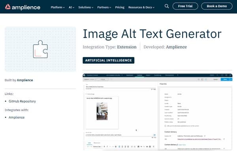Click the Free Trial button
The image size is (237, 154).
[x=185, y=6]
